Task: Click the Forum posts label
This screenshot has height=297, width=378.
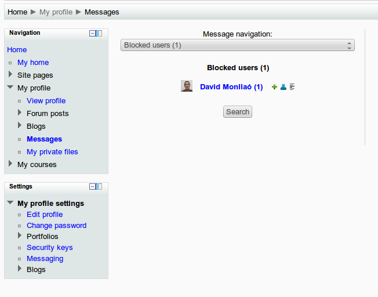Action: click(48, 114)
